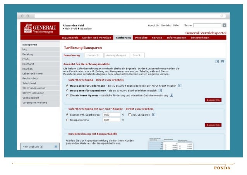Click the Bausparsumme amount field
This screenshot has height=175, width=247.
(x=111, y=120)
